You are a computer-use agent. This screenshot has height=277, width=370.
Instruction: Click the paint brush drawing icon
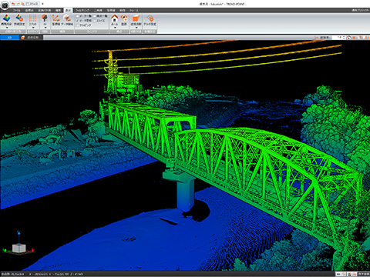[45, 18]
